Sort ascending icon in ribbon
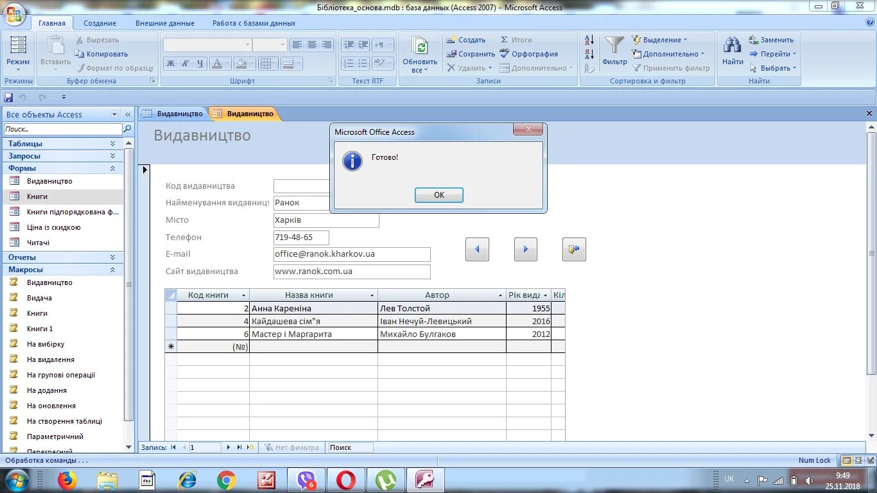The image size is (877, 493). pos(589,40)
